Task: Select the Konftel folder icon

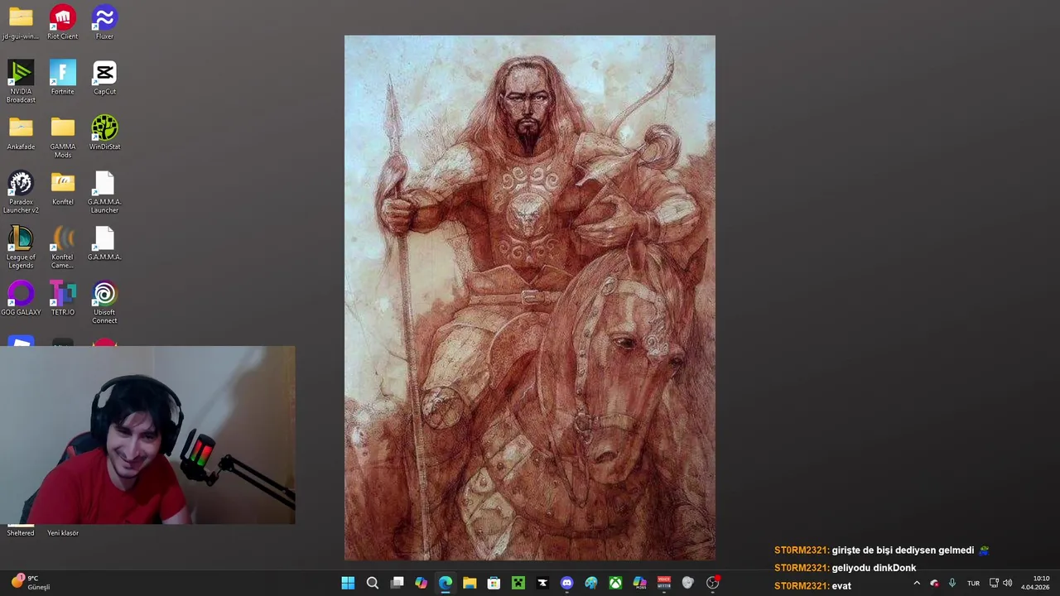Action: coord(63,189)
